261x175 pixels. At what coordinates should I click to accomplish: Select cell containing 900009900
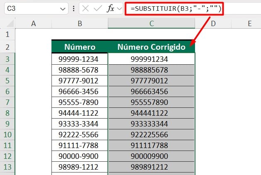coord(151,156)
